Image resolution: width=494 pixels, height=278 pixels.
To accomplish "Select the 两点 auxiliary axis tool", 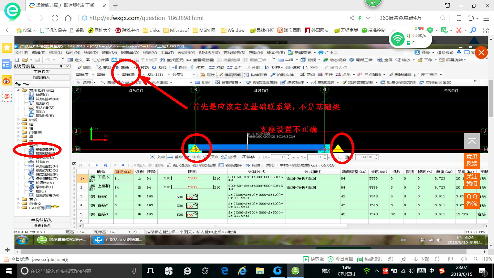I will click(308, 75).
